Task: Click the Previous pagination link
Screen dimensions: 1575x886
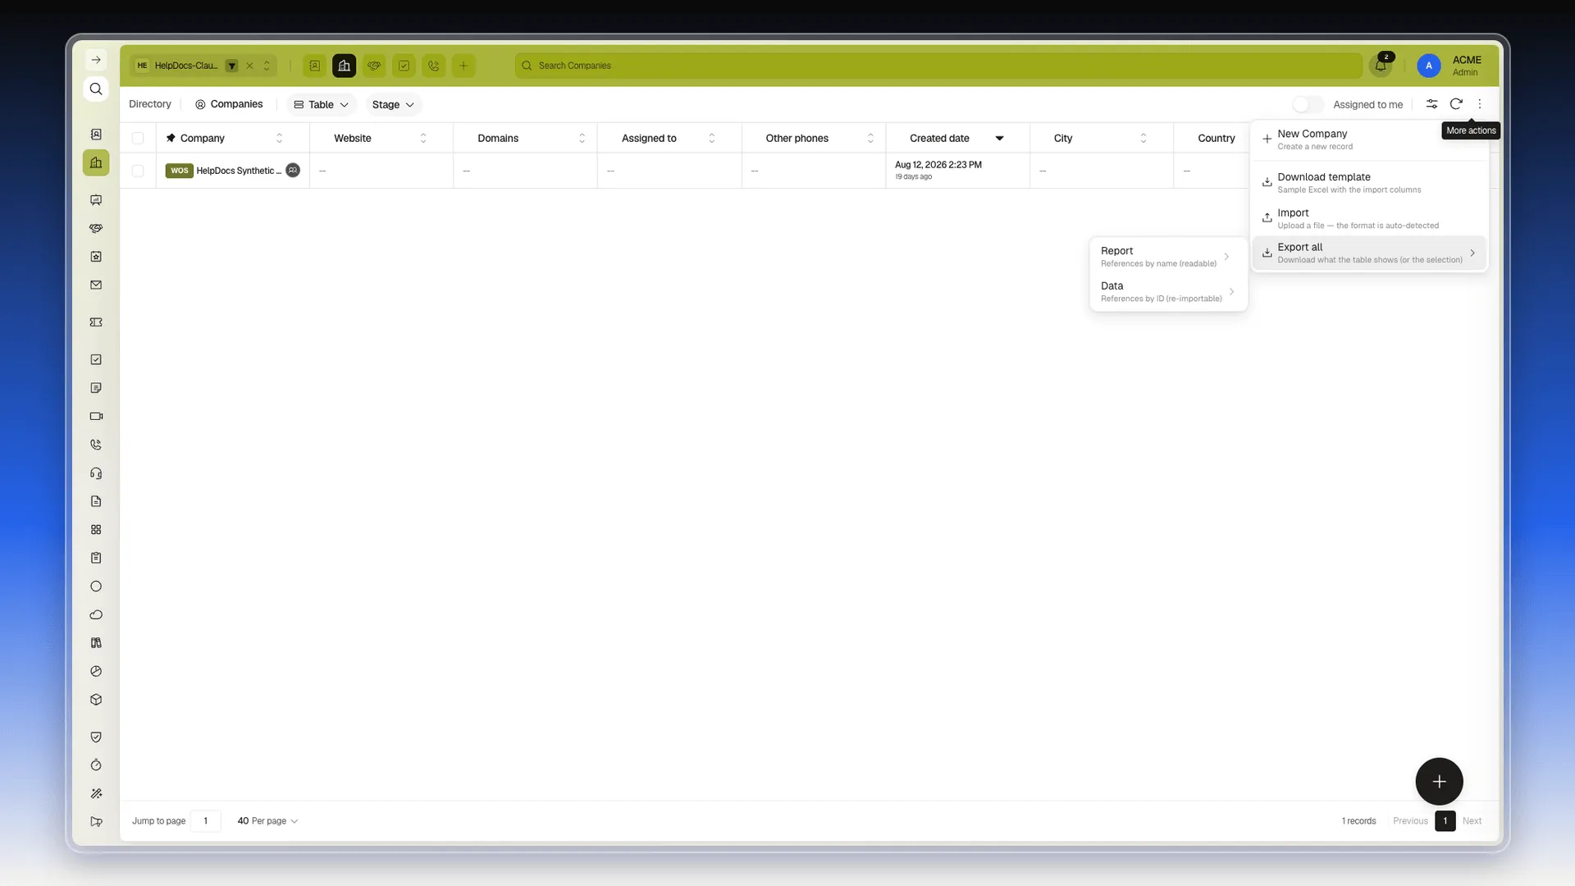Action: pos(1410,820)
